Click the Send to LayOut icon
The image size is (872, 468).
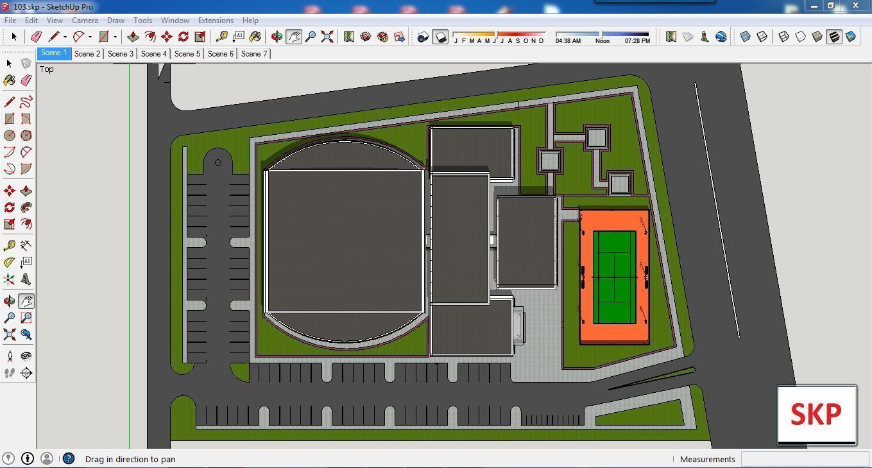[399, 37]
